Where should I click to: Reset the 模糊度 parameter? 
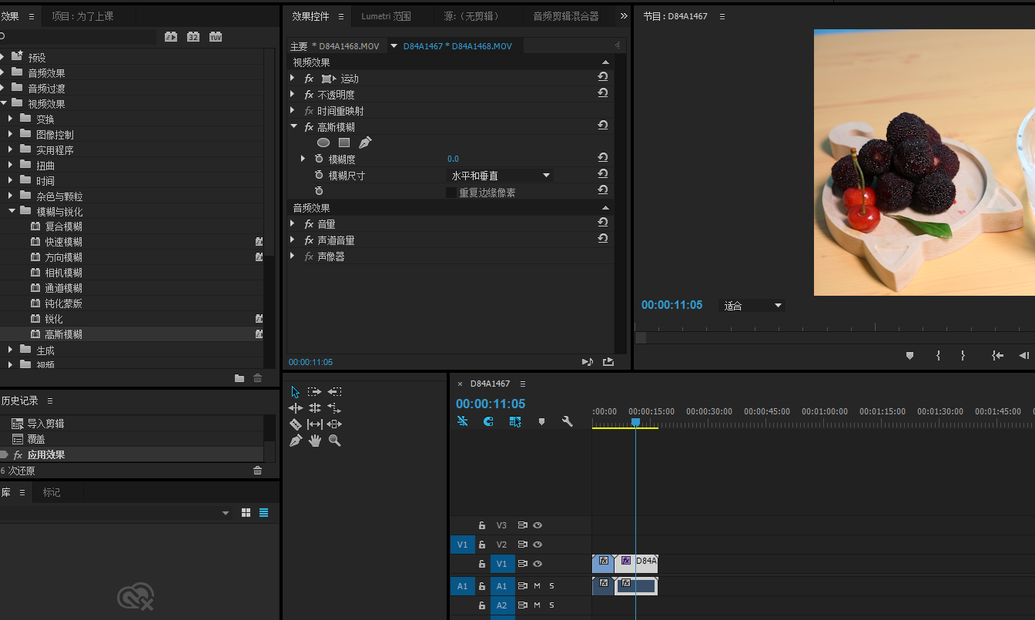[x=603, y=158]
